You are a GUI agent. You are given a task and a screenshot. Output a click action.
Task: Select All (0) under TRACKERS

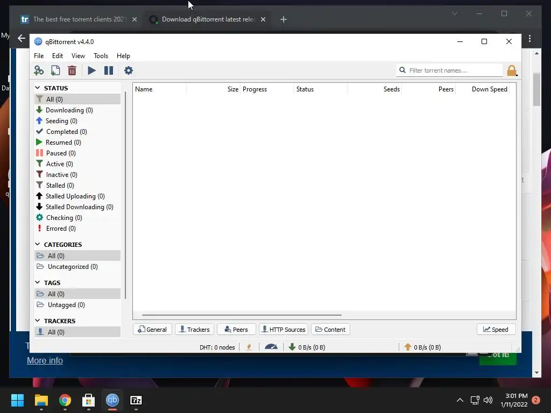77,332
